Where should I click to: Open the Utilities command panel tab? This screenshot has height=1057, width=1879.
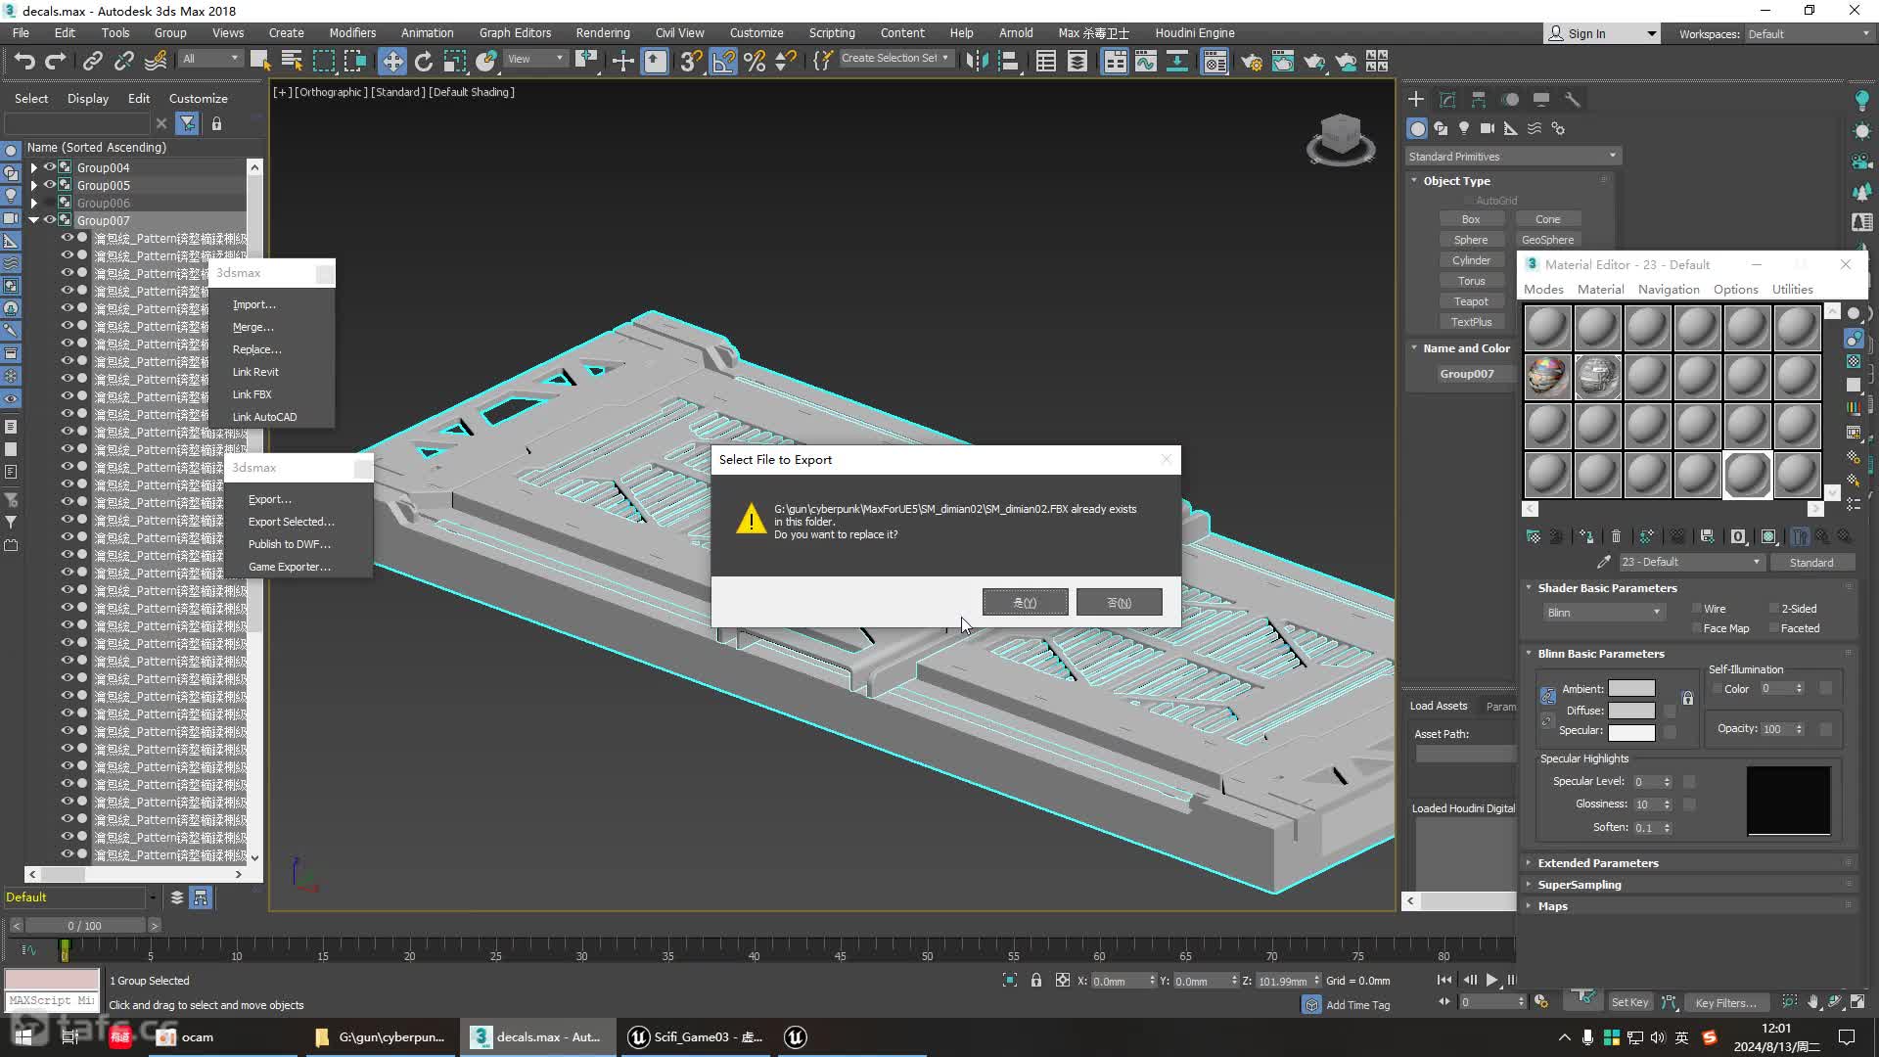1573,99
